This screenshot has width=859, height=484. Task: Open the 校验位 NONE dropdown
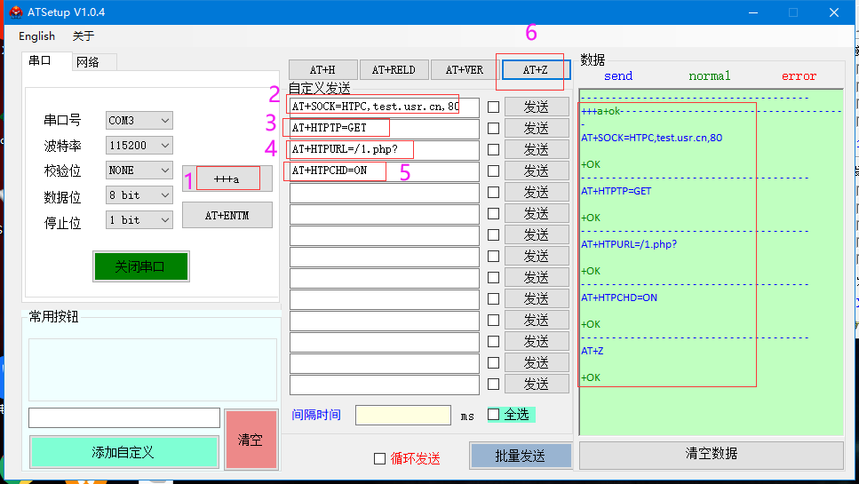click(x=139, y=170)
